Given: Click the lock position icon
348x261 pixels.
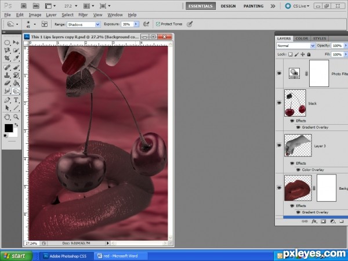Looking at the screenshot, I should pyautogui.click(x=303, y=55).
